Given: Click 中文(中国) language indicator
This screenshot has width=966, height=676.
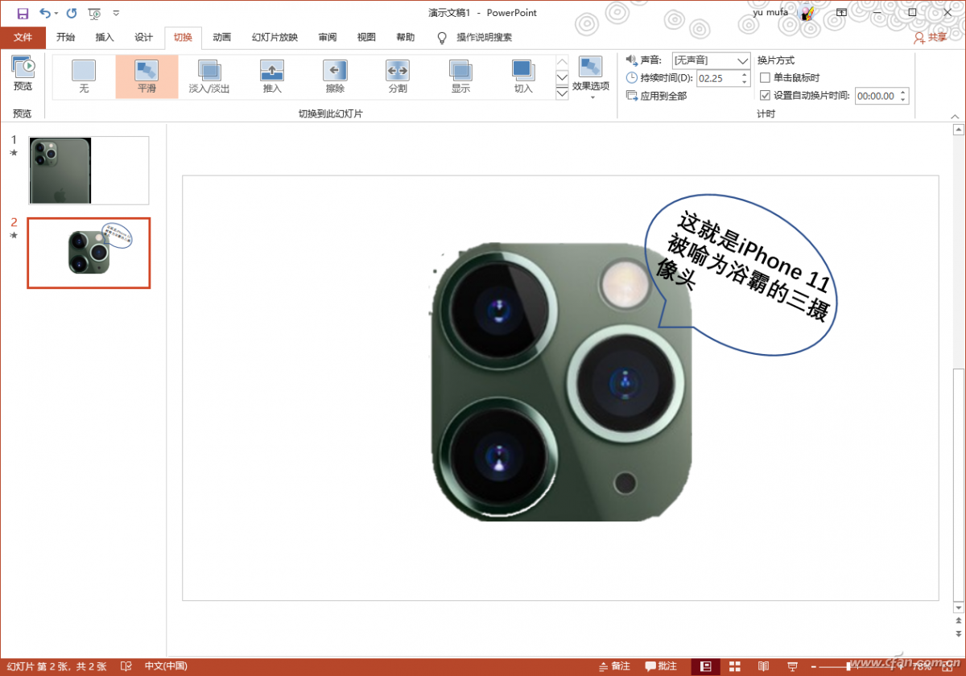Looking at the screenshot, I should tap(166, 666).
